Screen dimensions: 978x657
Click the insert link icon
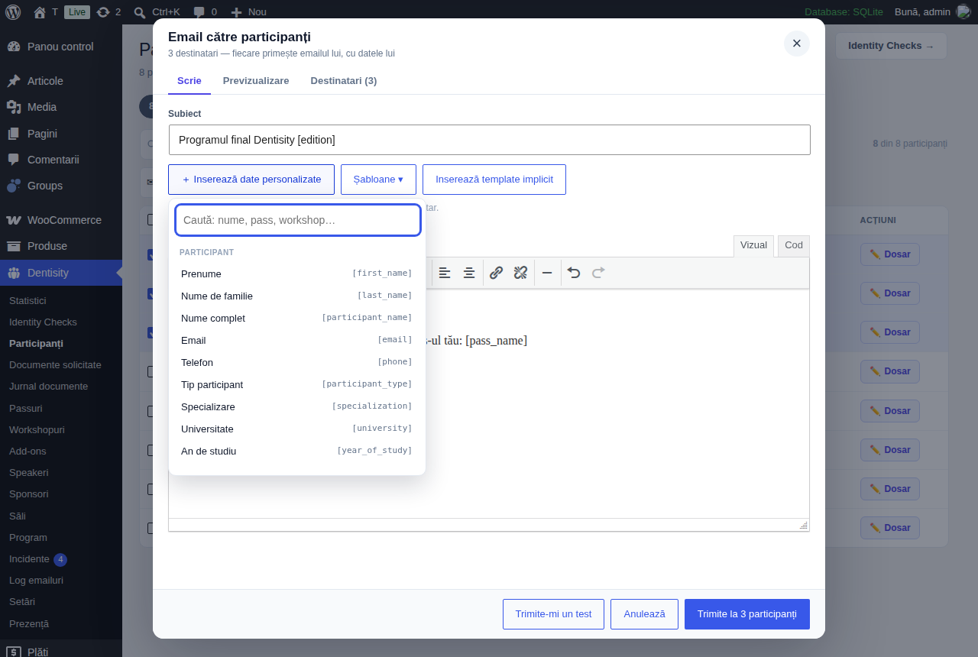point(496,273)
